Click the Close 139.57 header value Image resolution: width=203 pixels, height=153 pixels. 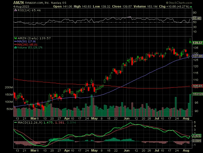click(122, 6)
